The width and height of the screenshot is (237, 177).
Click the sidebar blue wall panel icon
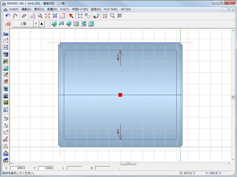click(6, 110)
